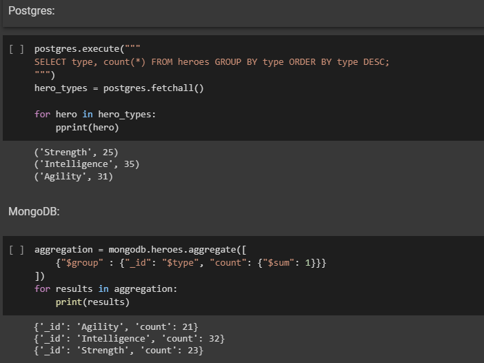Image resolution: width=484 pixels, height=363 pixels.
Task: Select output {'_id': 'Intelligence', 'count': 32}
Action: [x=130, y=339]
